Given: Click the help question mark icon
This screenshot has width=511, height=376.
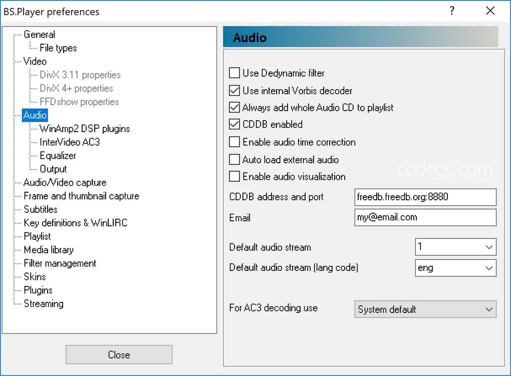Looking at the screenshot, I should coord(452,11).
